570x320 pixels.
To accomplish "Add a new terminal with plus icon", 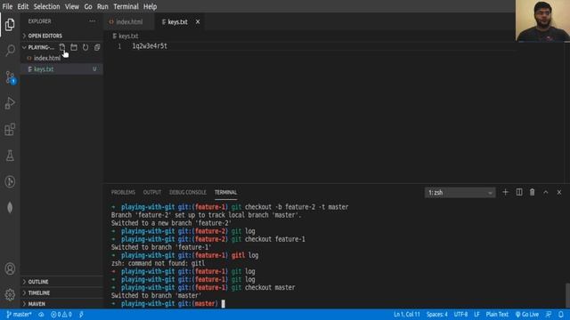I will (x=505, y=192).
